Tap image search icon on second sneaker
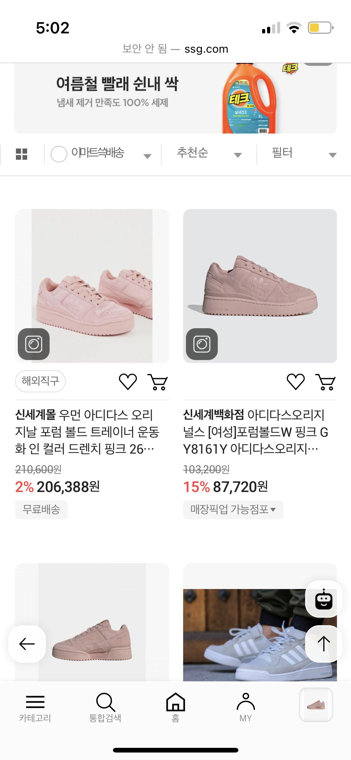The height and width of the screenshot is (760, 351). 202,344
